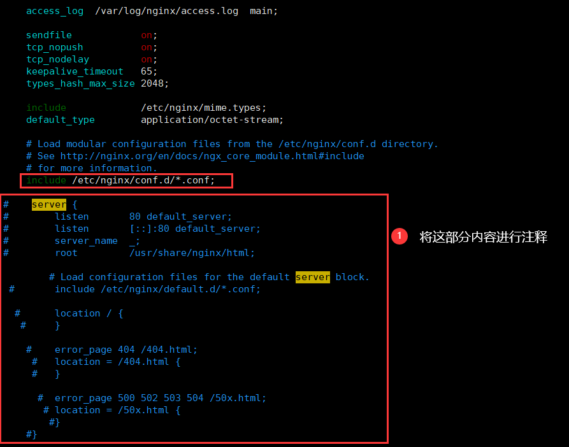569x447 pixels.
Task: Click the default_type directive
Action: (x=61, y=120)
